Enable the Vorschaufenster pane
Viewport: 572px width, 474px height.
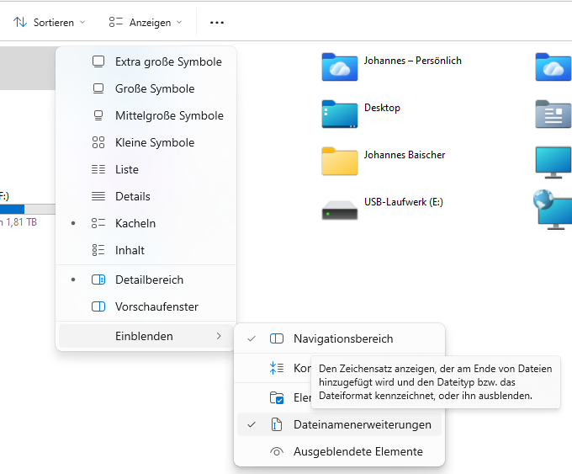pyautogui.click(x=156, y=306)
